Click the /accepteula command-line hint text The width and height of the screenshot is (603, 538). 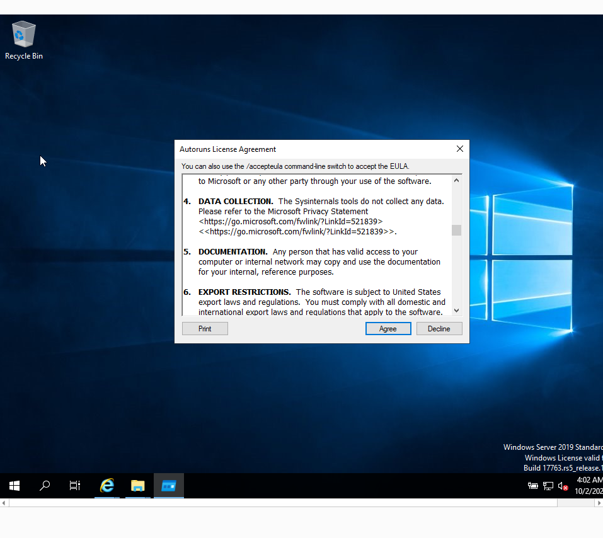296,166
